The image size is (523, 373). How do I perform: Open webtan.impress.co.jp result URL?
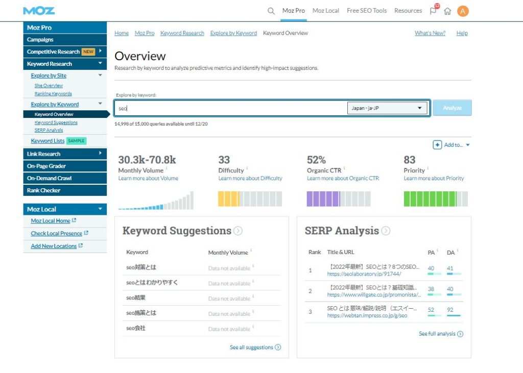[367, 315]
